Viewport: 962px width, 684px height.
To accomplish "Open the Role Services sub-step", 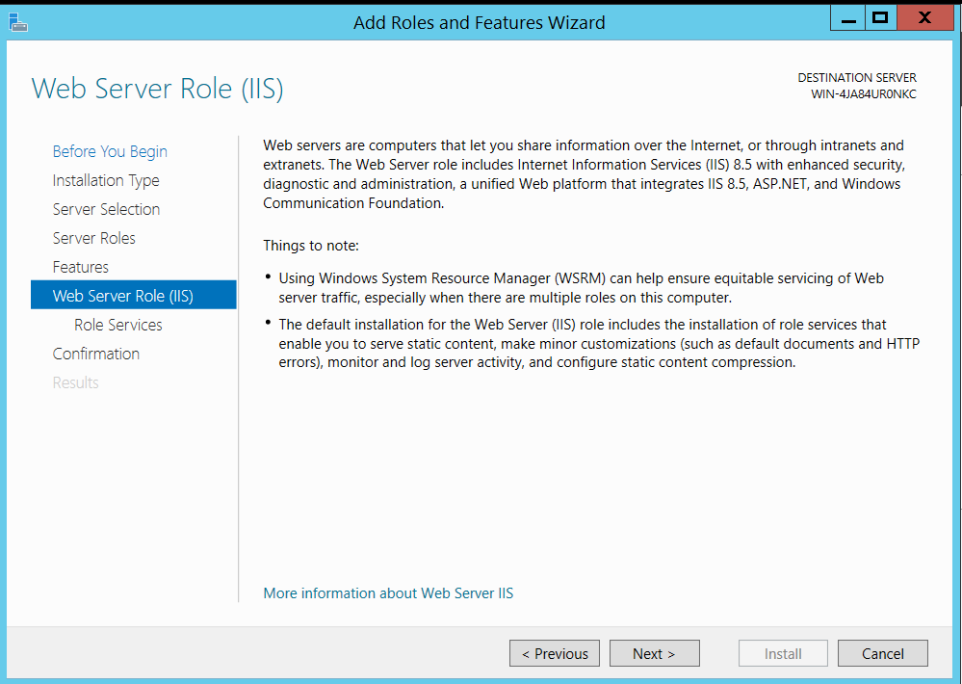I will (x=117, y=325).
